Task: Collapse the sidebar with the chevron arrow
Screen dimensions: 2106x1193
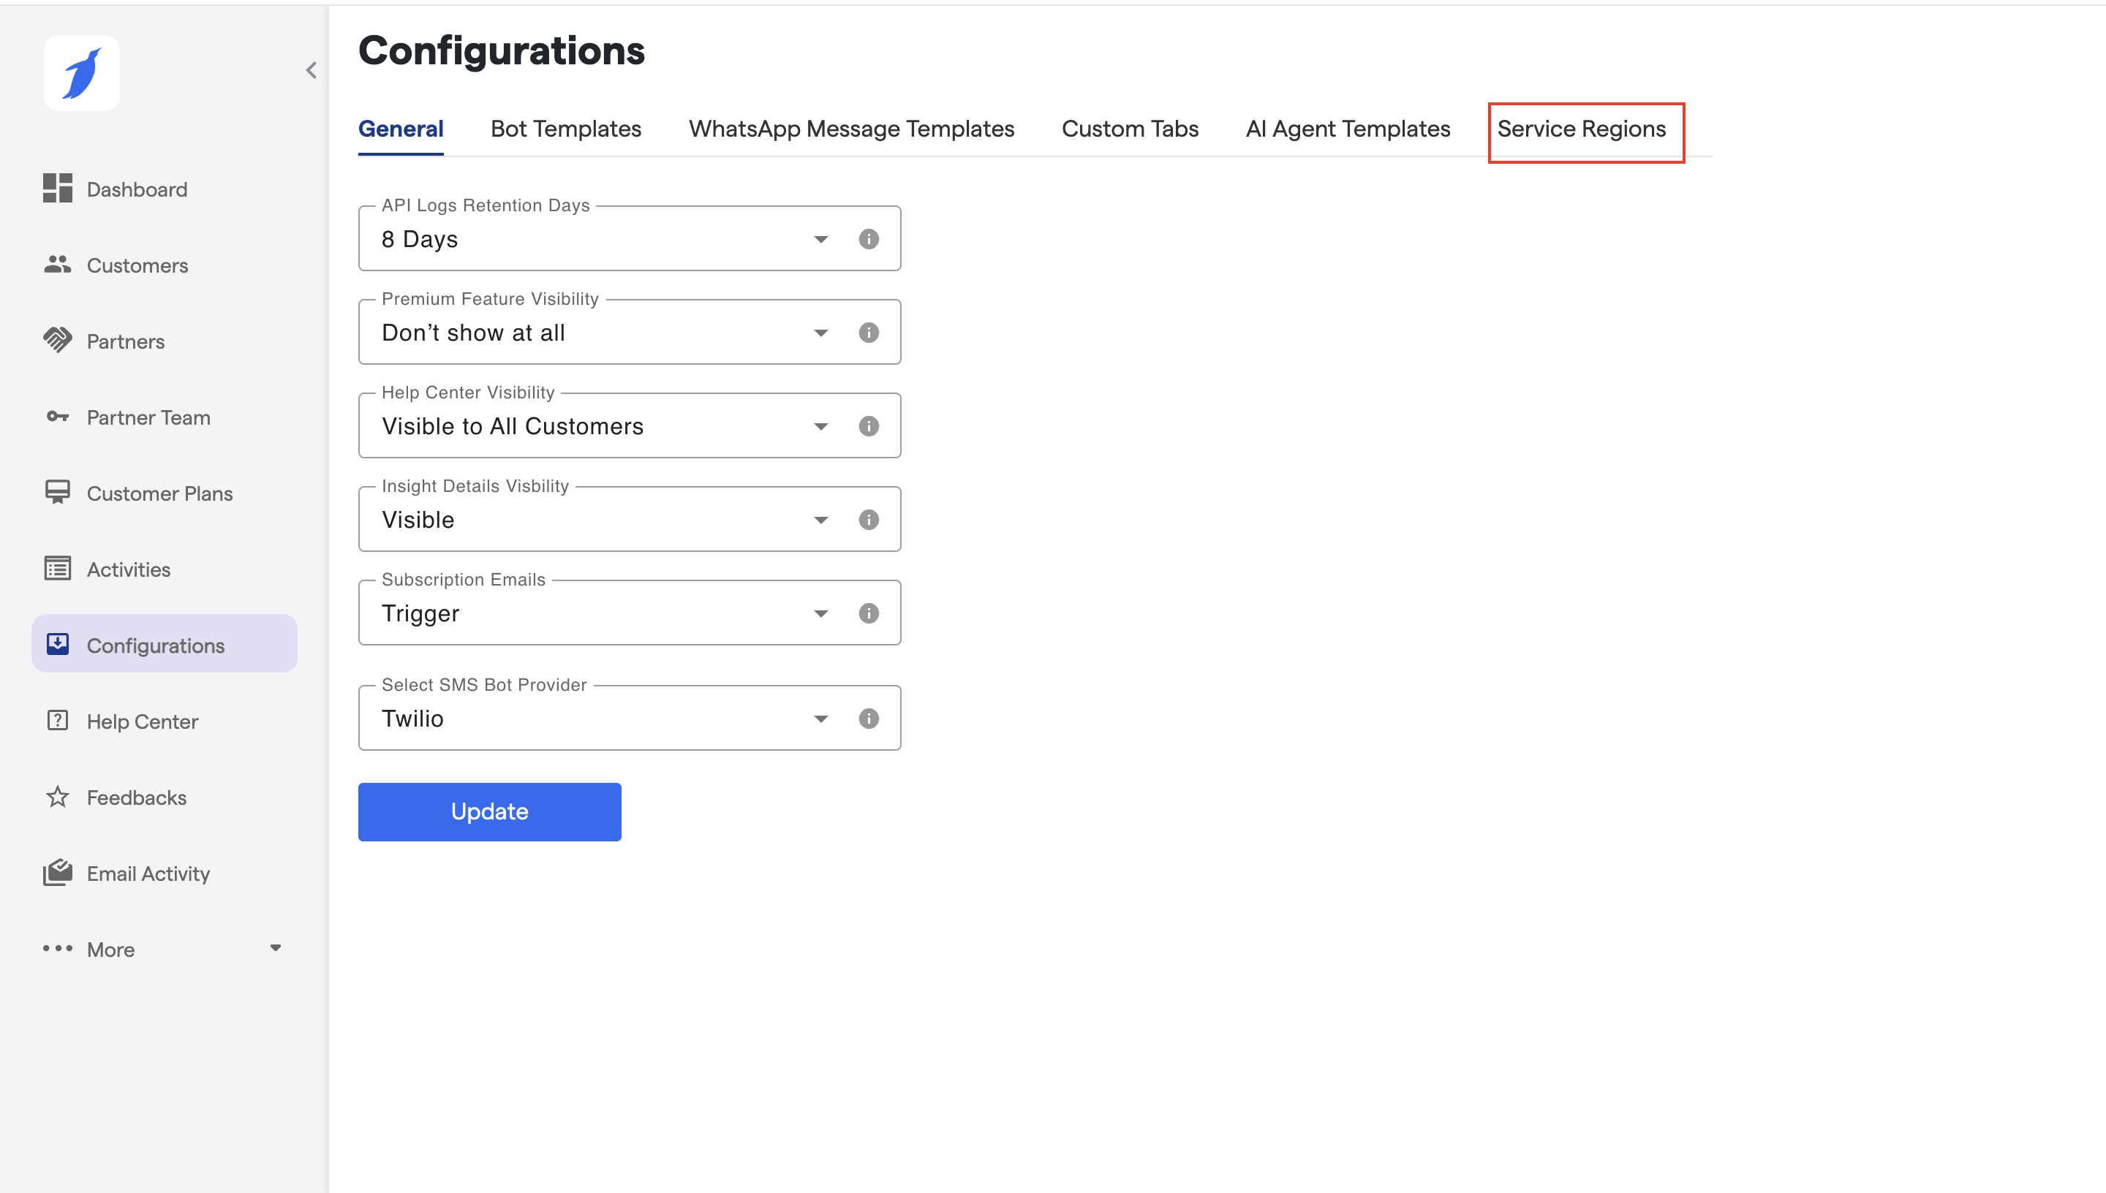Action: 312,70
